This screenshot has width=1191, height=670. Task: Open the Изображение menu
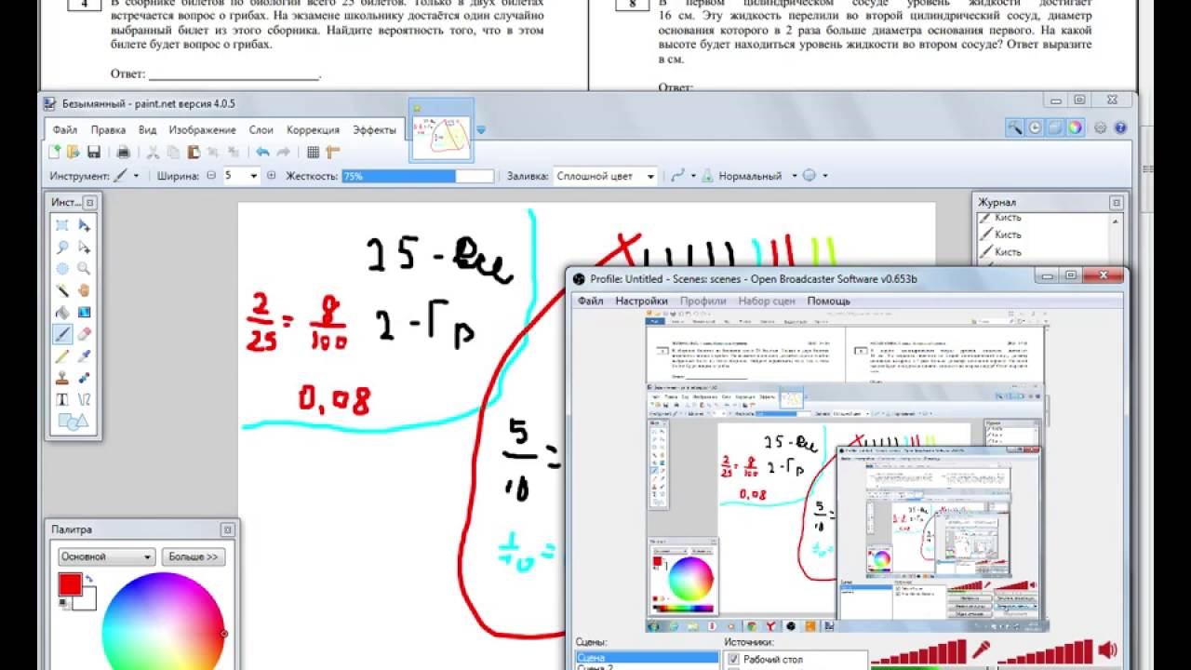click(x=202, y=130)
